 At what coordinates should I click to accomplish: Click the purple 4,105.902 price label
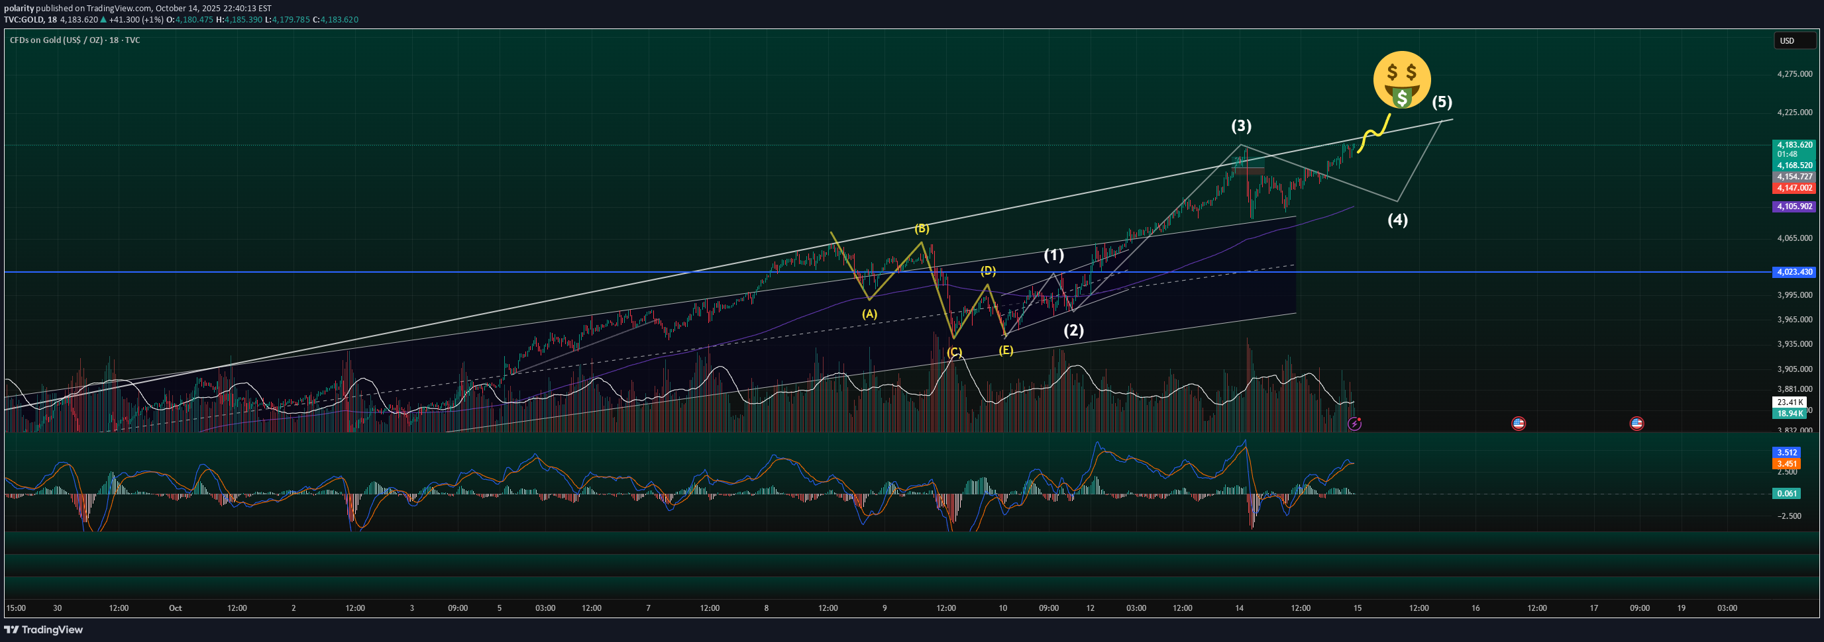tap(1794, 206)
